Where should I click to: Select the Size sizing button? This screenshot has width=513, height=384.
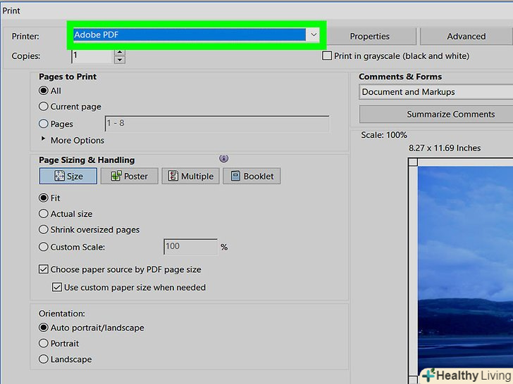point(68,176)
